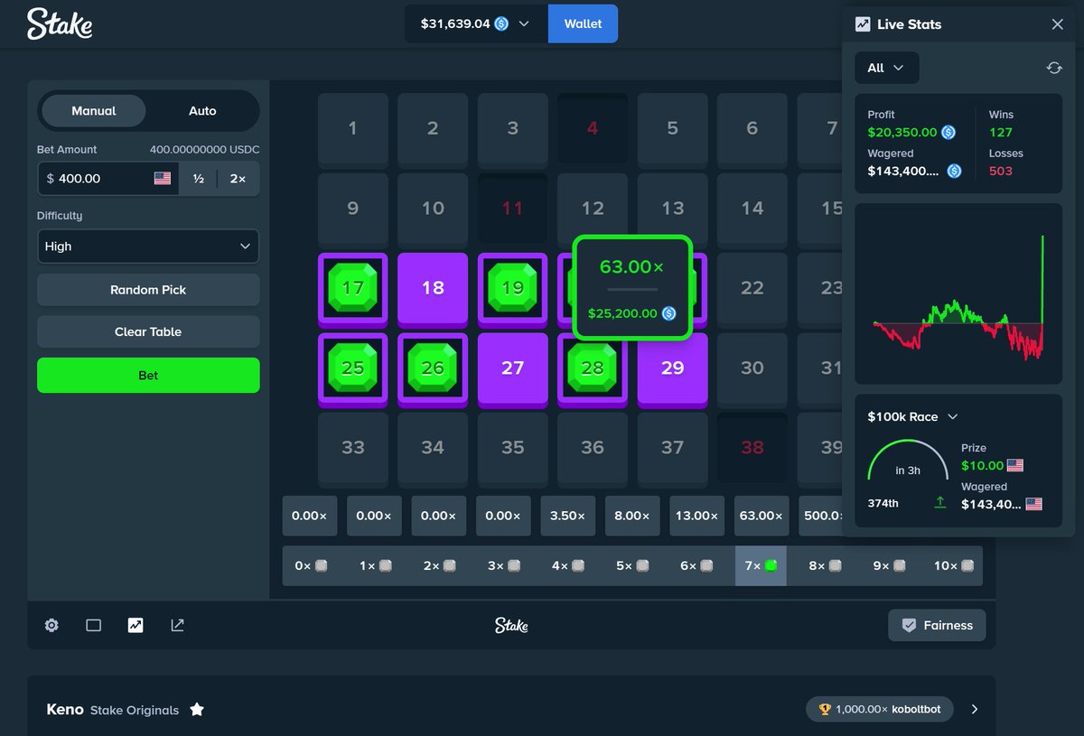Click the 0× hits indicator
Screen dimensions: 1084x736
[x=311, y=565]
